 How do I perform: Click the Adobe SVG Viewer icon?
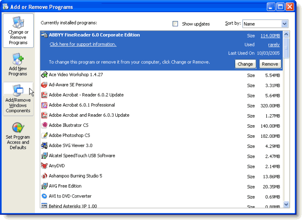44,146
